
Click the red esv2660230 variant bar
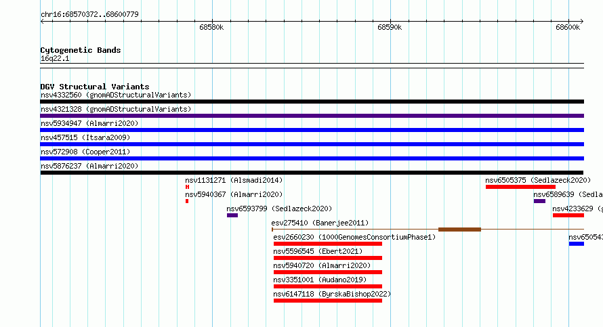(x=328, y=244)
